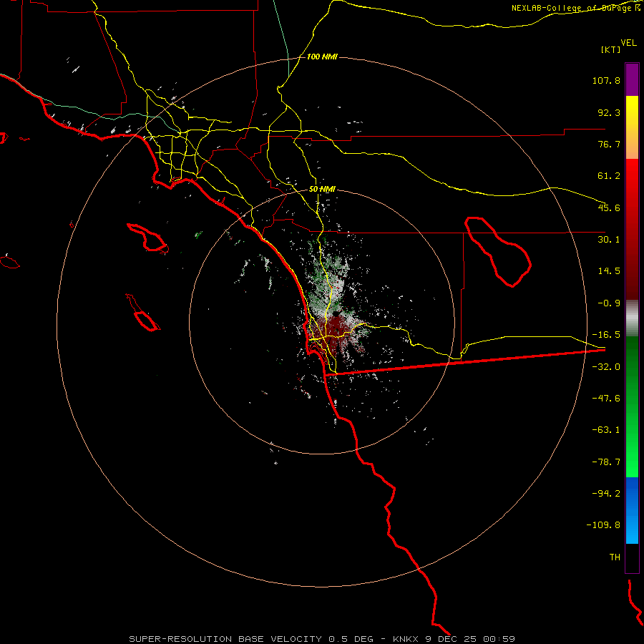This screenshot has height=644, width=644.
Task: Click the 100 NMI range ring label
Action: point(322,57)
